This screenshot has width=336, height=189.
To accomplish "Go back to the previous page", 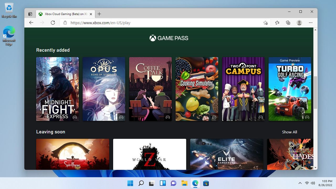I will point(31,23).
